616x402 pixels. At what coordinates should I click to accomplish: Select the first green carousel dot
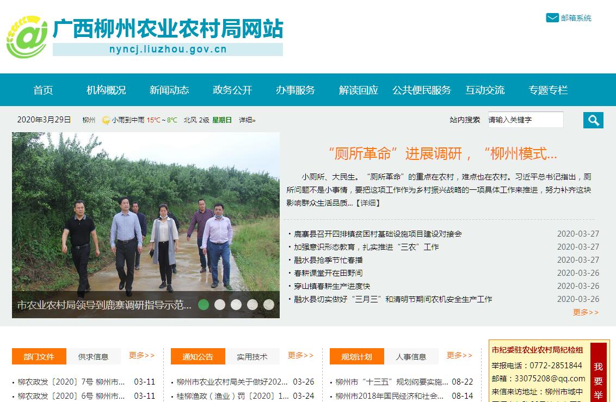204,305
